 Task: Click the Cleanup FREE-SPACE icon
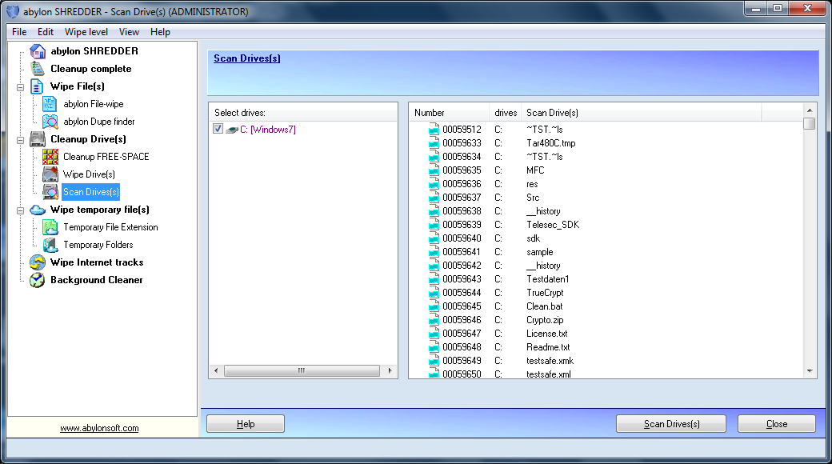pos(50,157)
